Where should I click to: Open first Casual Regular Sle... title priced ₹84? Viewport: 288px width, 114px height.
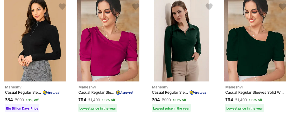(x=23, y=93)
